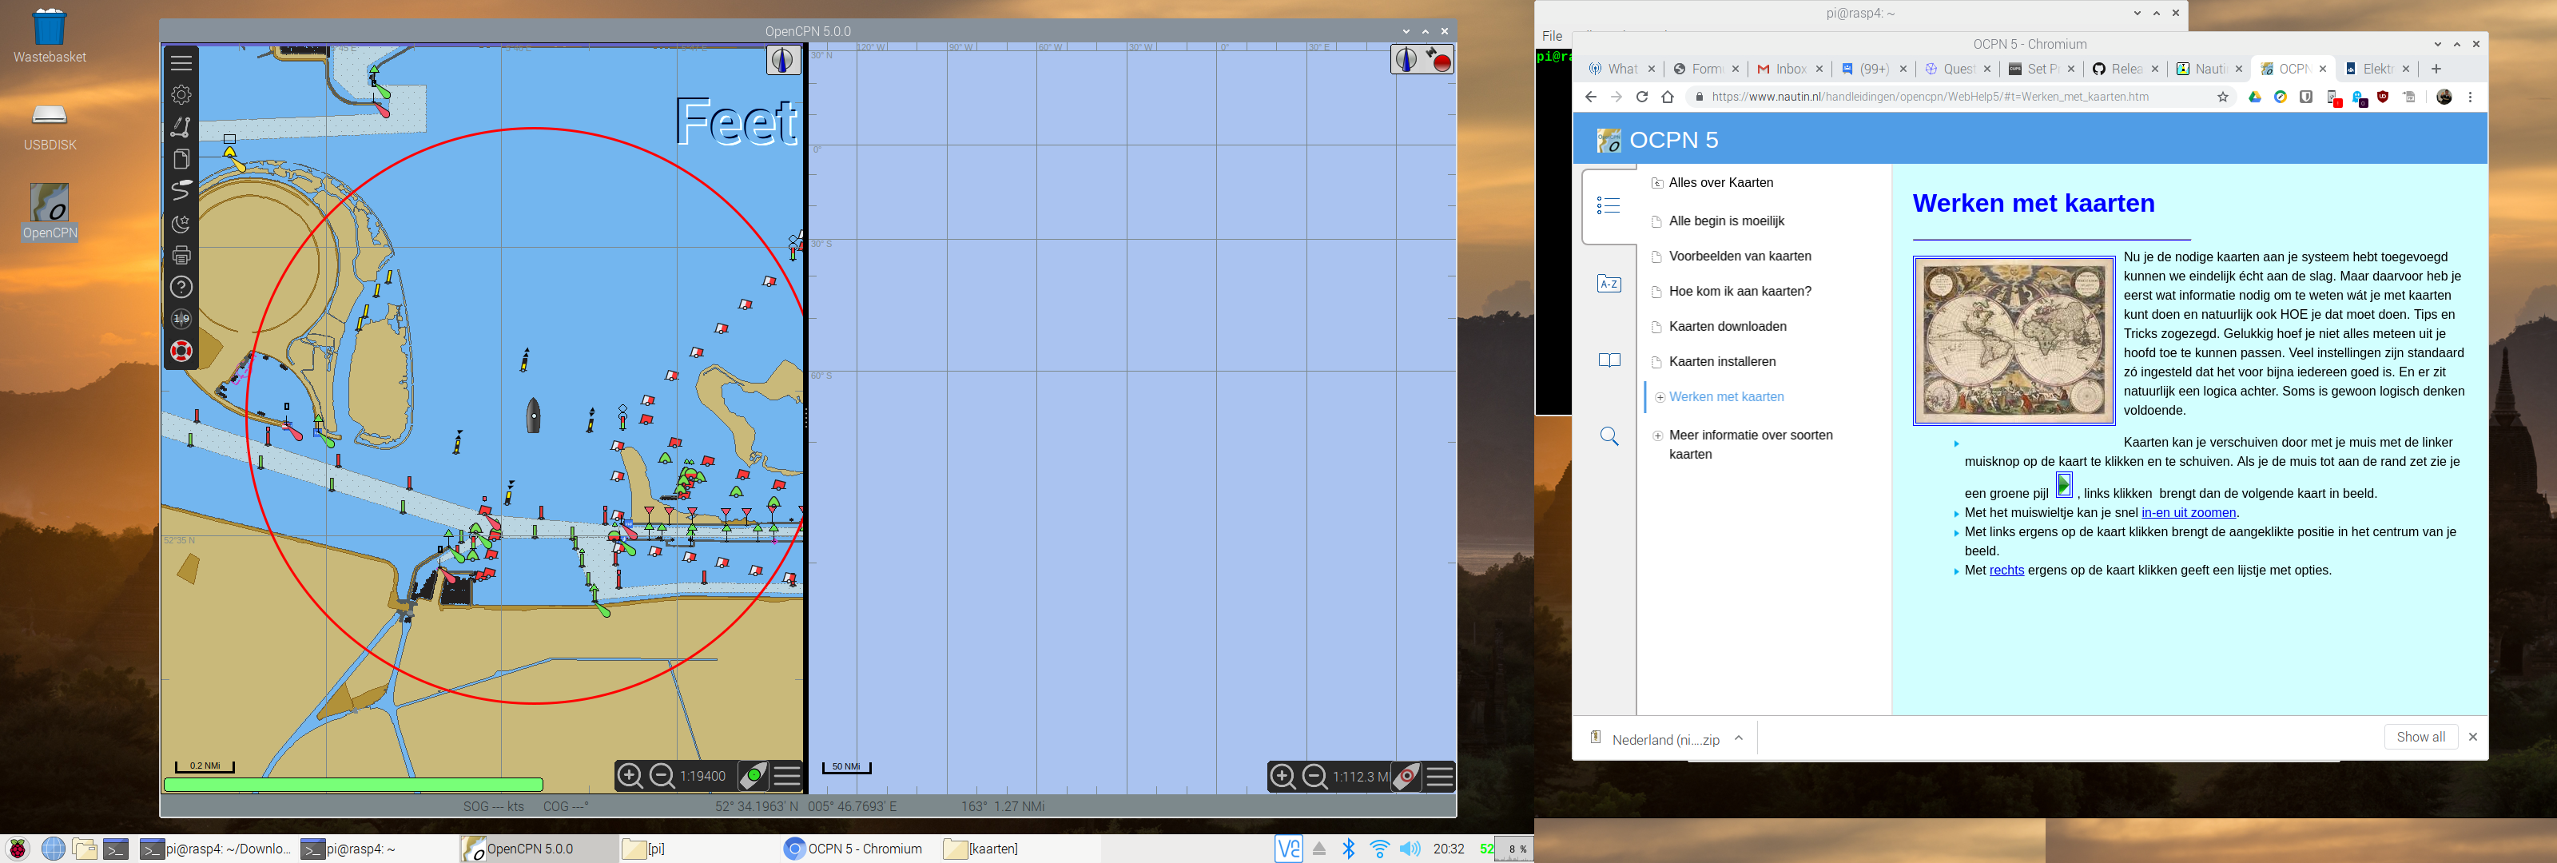The width and height of the screenshot is (2557, 863).
Task: Reload the Chromium page
Action: (1640, 97)
